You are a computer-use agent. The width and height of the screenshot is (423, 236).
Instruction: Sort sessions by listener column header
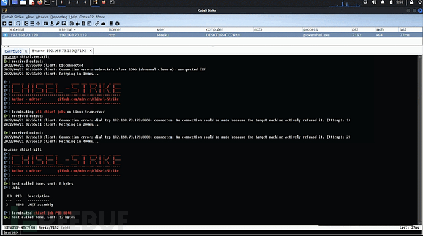point(131,29)
